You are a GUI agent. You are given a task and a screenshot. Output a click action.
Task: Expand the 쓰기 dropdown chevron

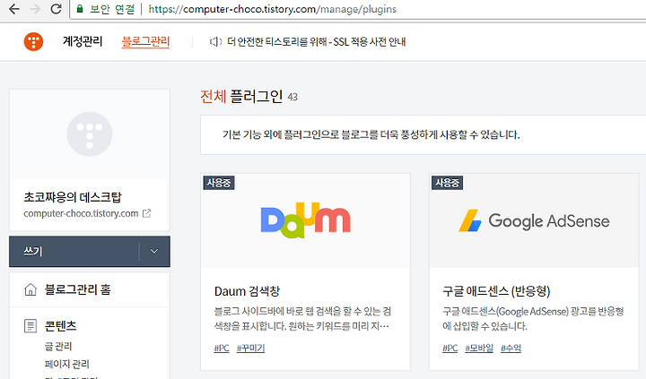[x=154, y=252]
